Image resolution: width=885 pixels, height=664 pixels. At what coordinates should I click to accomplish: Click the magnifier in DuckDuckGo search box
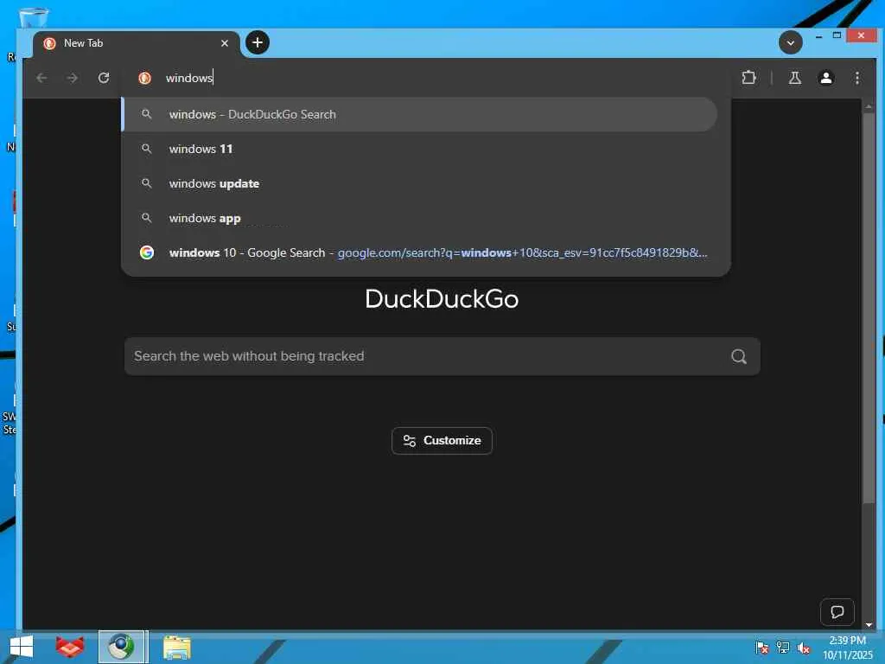tap(739, 356)
